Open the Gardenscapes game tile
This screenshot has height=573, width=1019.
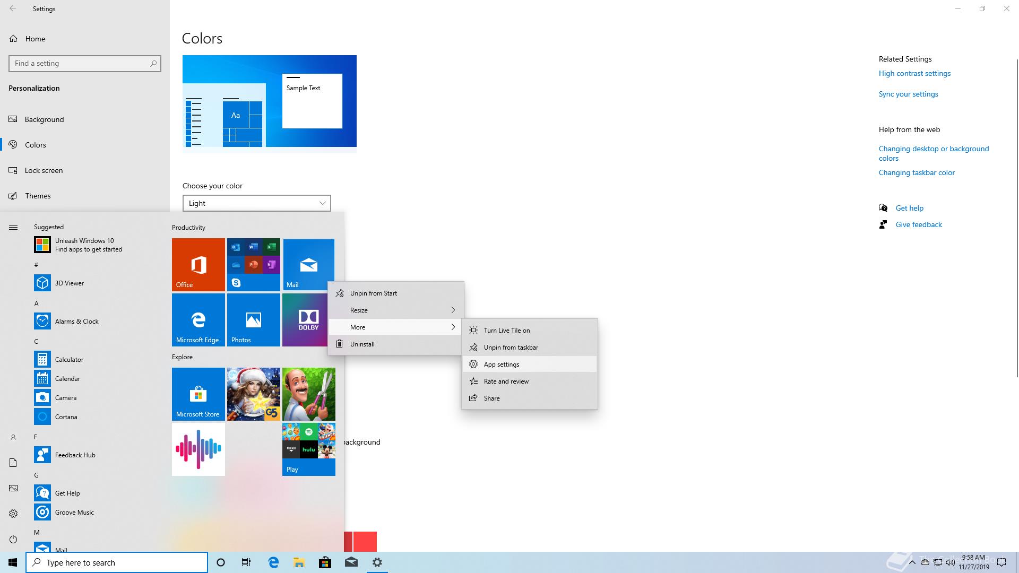click(309, 394)
